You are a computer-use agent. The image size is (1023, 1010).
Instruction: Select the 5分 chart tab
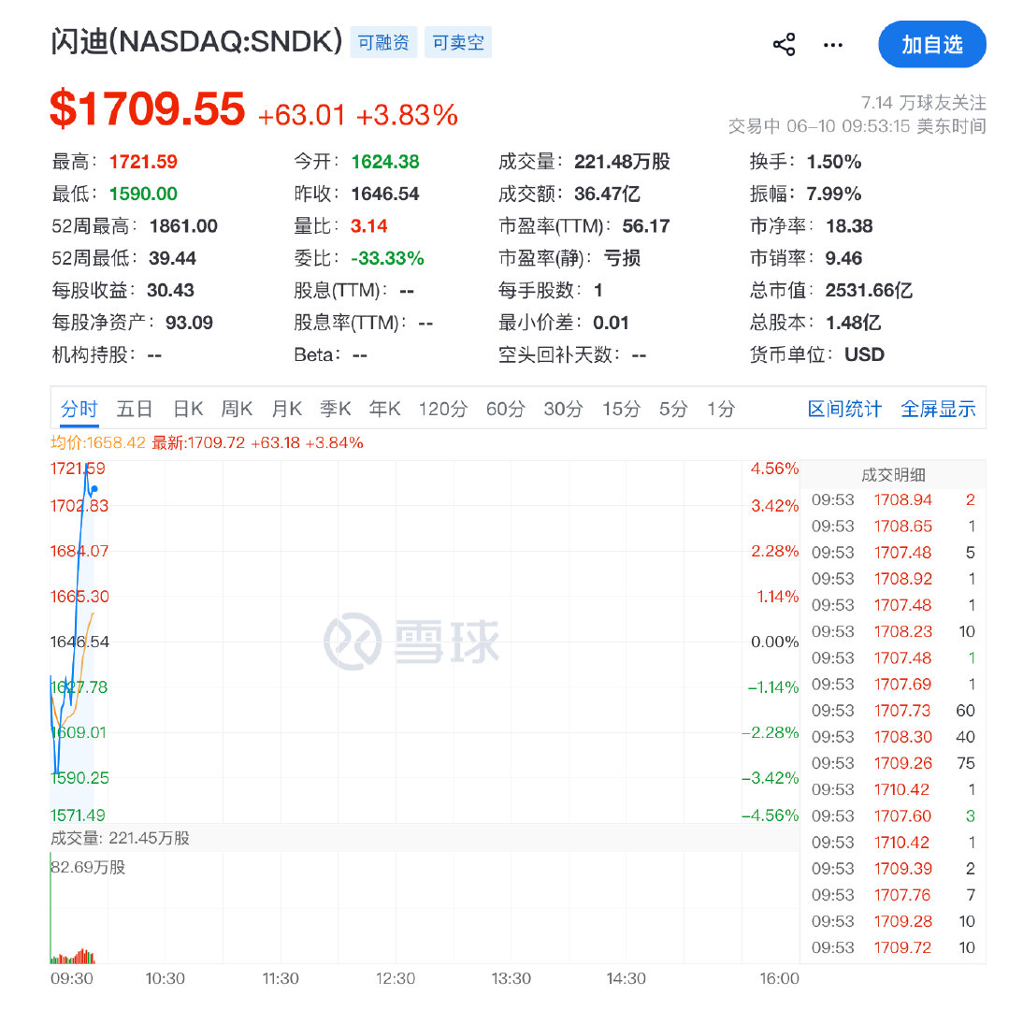(x=673, y=409)
